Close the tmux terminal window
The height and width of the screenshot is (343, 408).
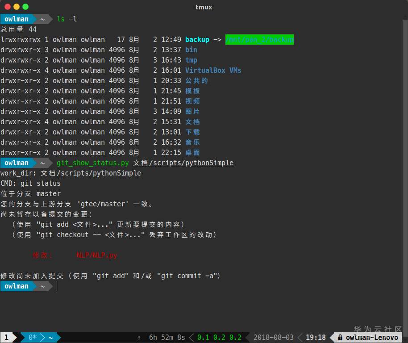(8, 7)
